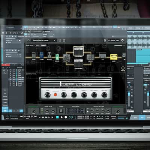150x150 pixels.
Task: Select the yellow MOD pedal
Action: click(x=114, y=57)
